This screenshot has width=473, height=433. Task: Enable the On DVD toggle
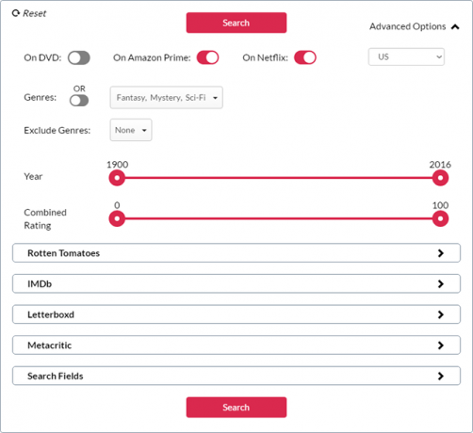coord(79,58)
